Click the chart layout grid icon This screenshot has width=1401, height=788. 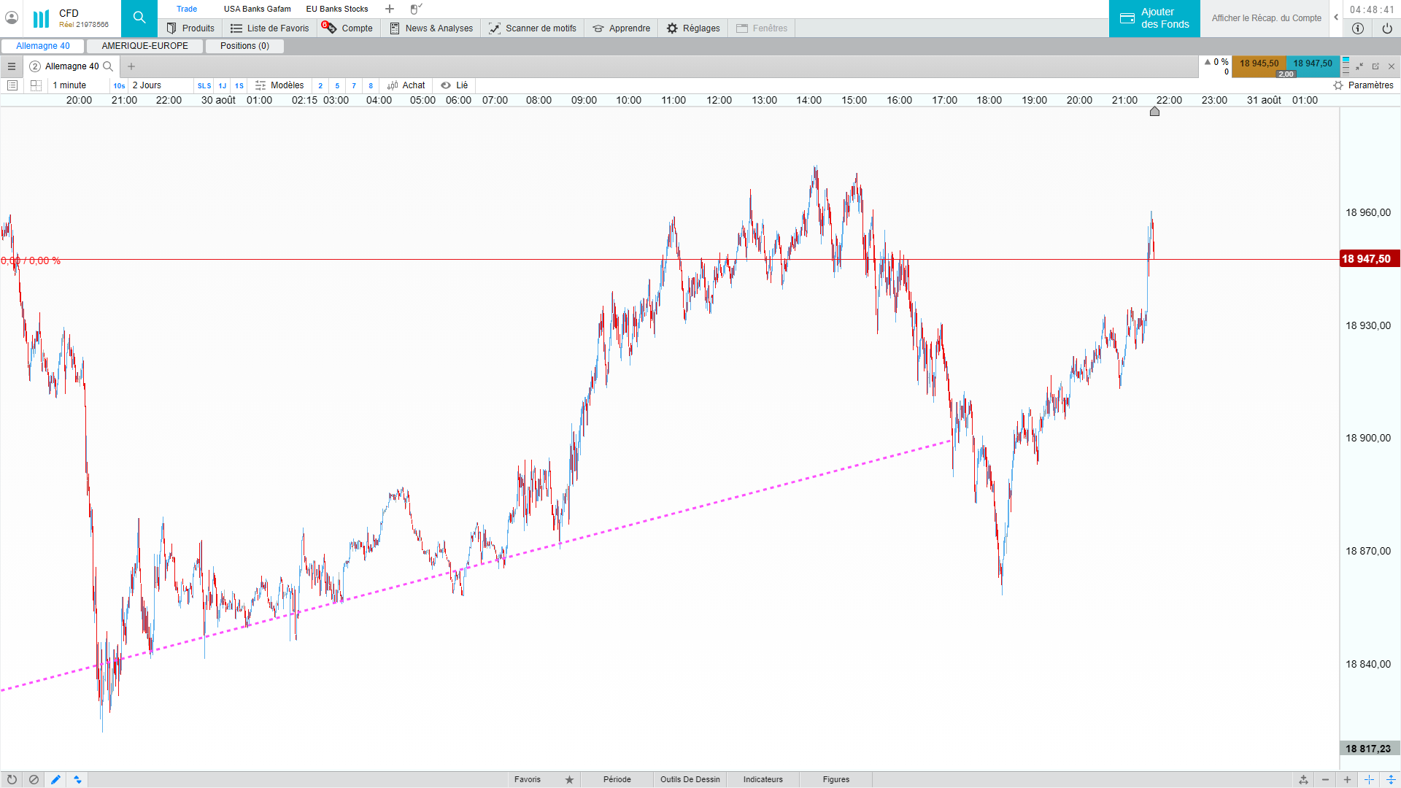[36, 85]
